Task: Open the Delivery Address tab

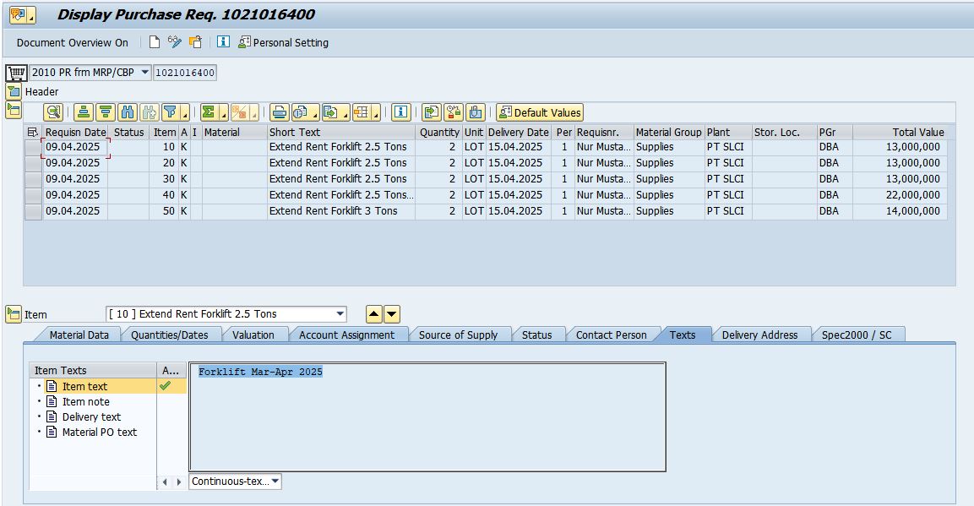Action: pos(759,335)
